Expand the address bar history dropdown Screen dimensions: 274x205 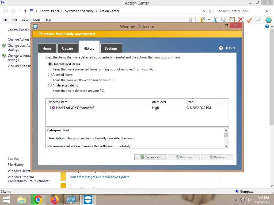[204, 11]
